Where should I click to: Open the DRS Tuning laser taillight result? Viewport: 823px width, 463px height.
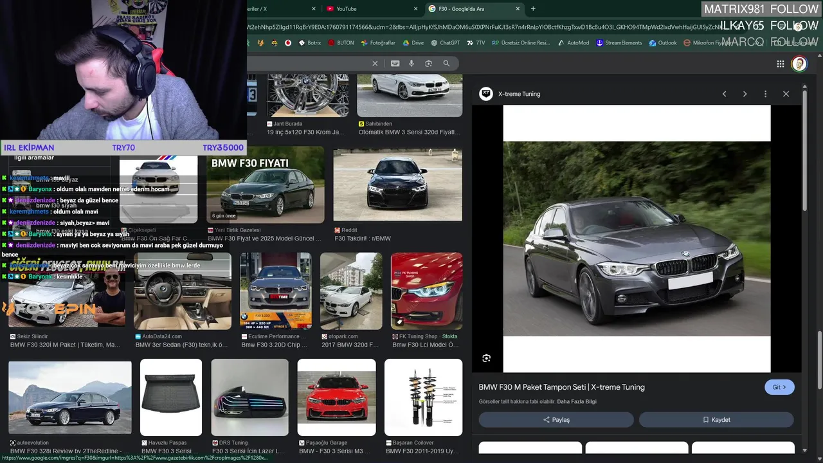249,398
